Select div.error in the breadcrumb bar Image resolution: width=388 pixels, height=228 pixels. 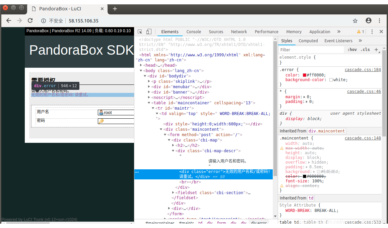click(259, 223)
